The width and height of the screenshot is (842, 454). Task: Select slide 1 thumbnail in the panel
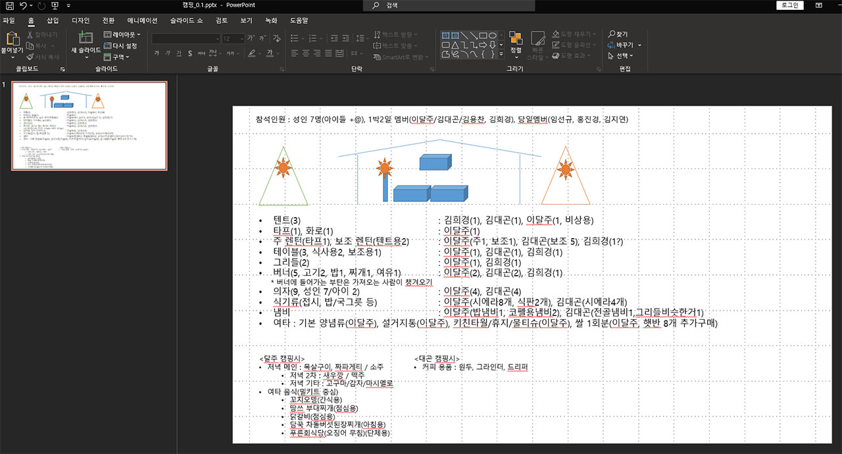[x=90, y=126]
